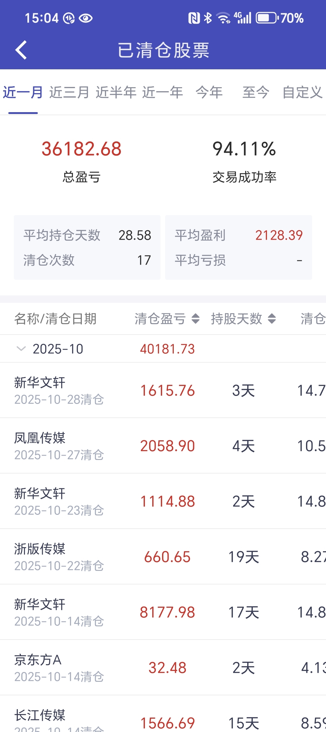Screen dimensions: 326x732
Task: Switch to the 近半年 tab
Action: pyautogui.click(x=116, y=92)
